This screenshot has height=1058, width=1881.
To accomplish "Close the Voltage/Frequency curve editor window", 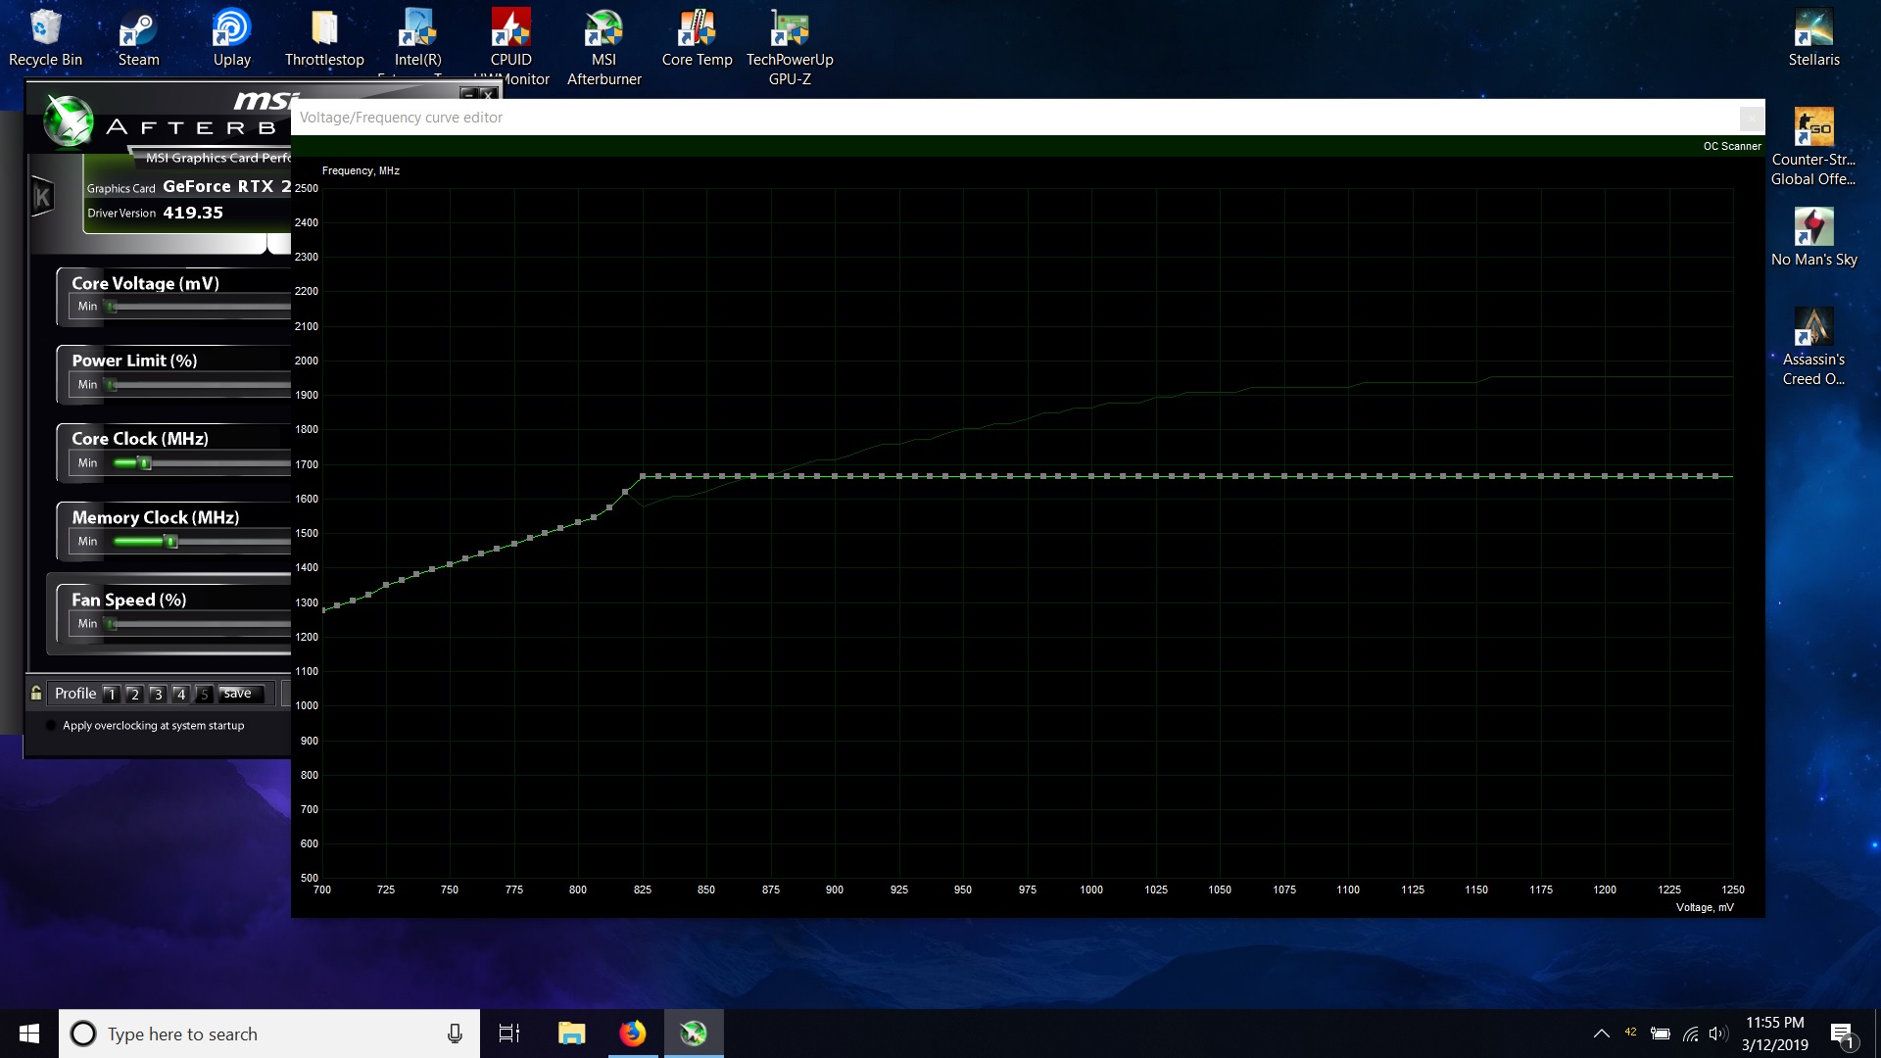I will coord(1751,119).
